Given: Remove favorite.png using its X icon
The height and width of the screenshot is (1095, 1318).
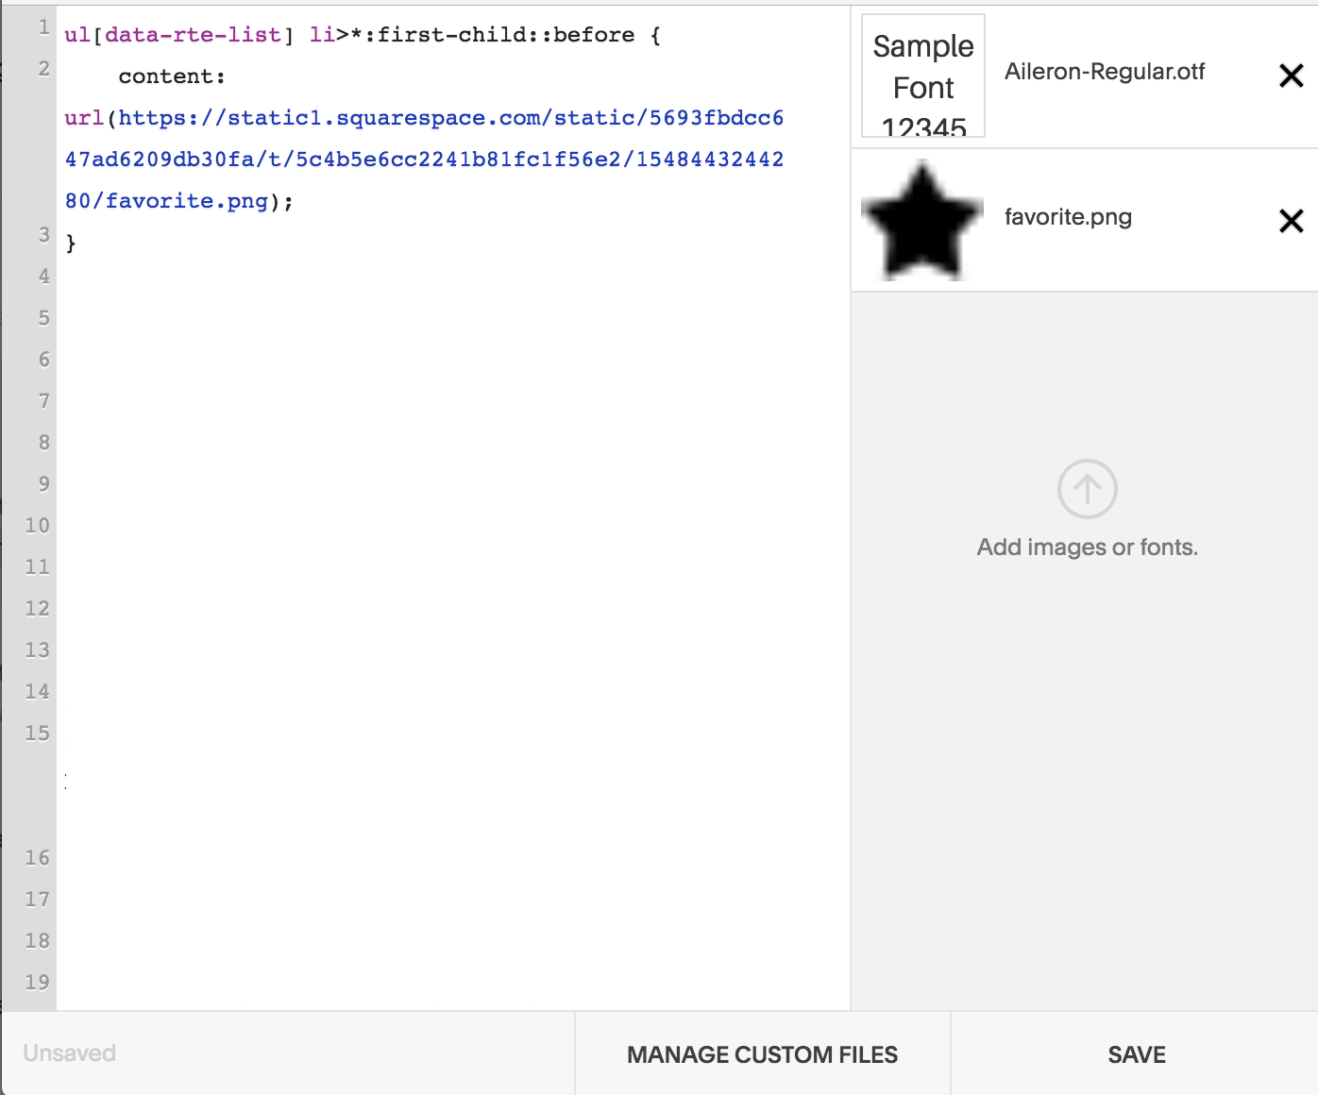Looking at the screenshot, I should tap(1292, 221).
